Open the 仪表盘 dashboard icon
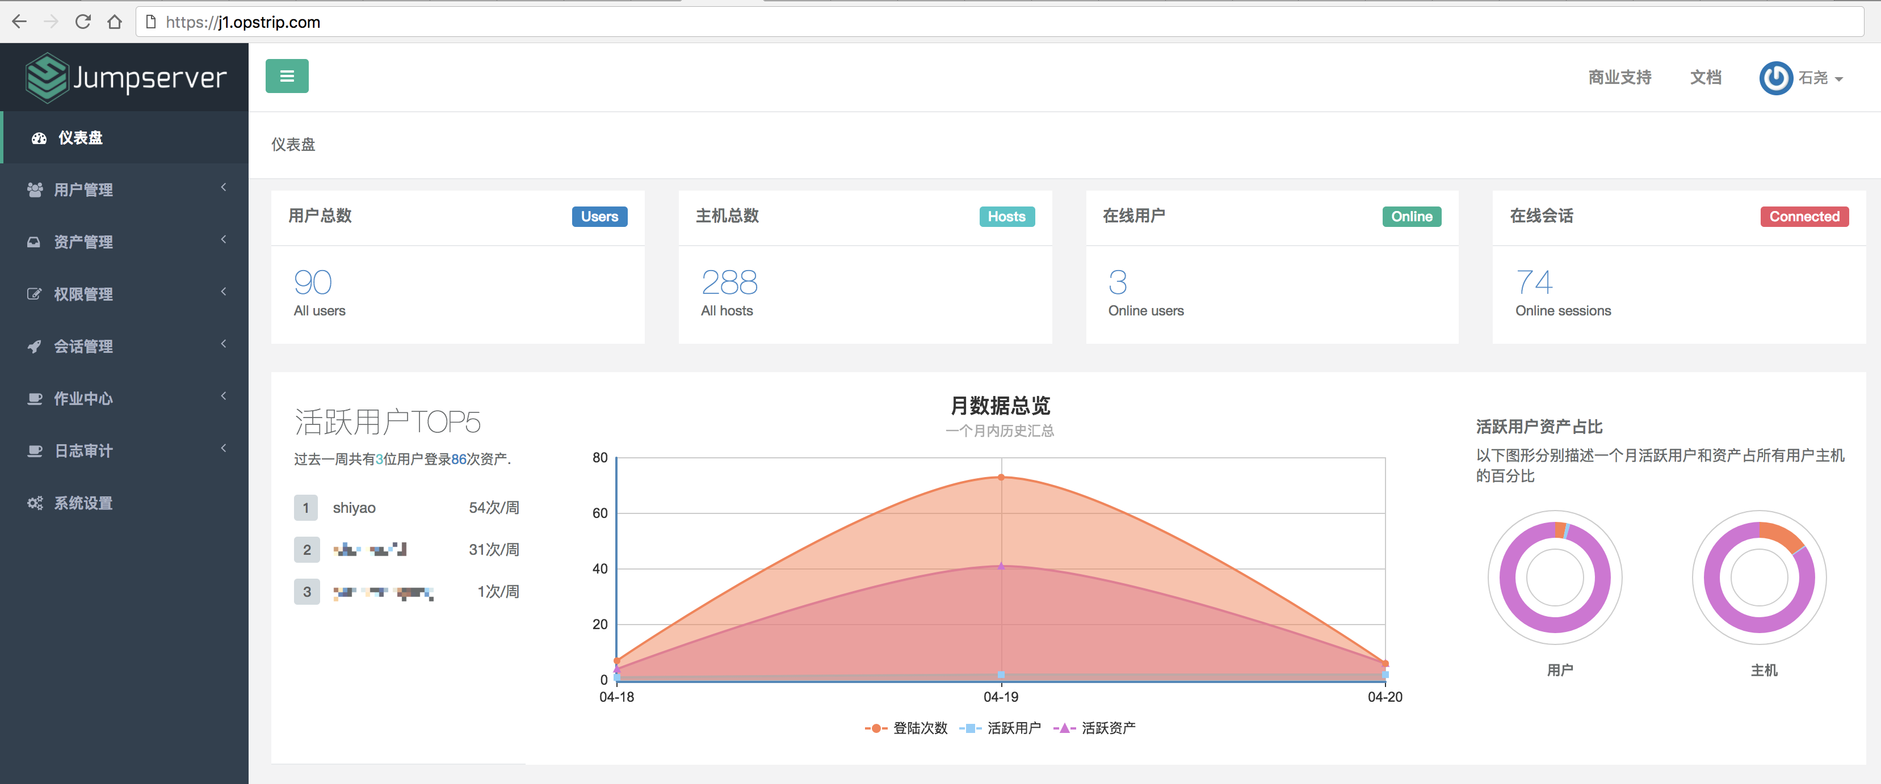The width and height of the screenshot is (1881, 784). coord(37,138)
